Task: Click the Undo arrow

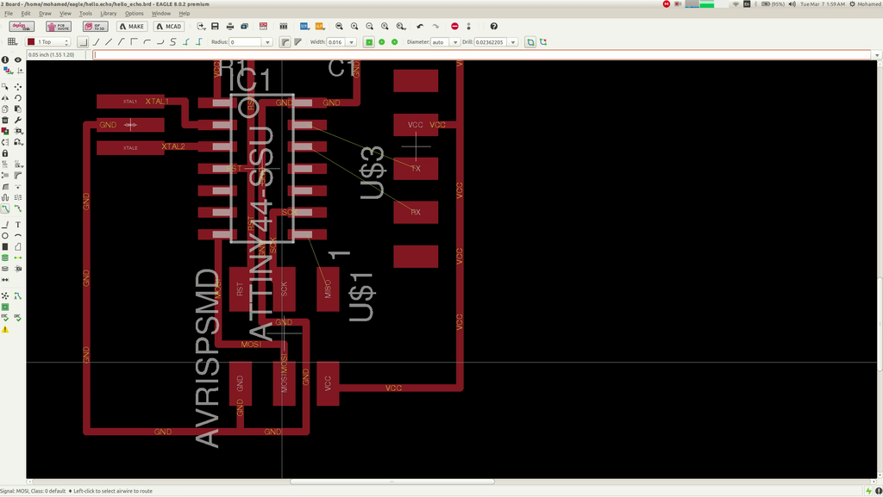Action: point(420,27)
